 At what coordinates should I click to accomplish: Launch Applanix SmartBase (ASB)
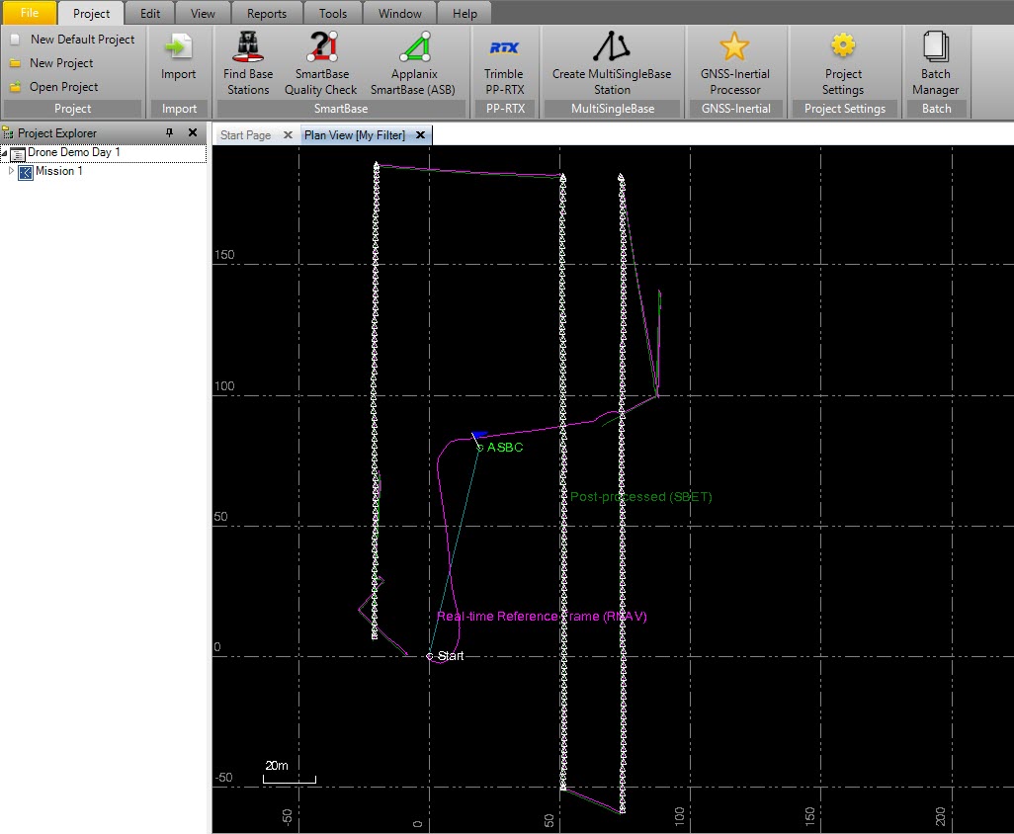pyautogui.click(x=412, y=61)
